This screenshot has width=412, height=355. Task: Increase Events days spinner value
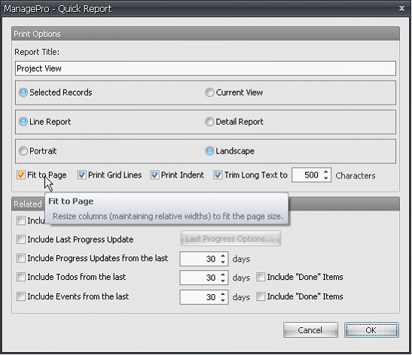click(223, 293)
